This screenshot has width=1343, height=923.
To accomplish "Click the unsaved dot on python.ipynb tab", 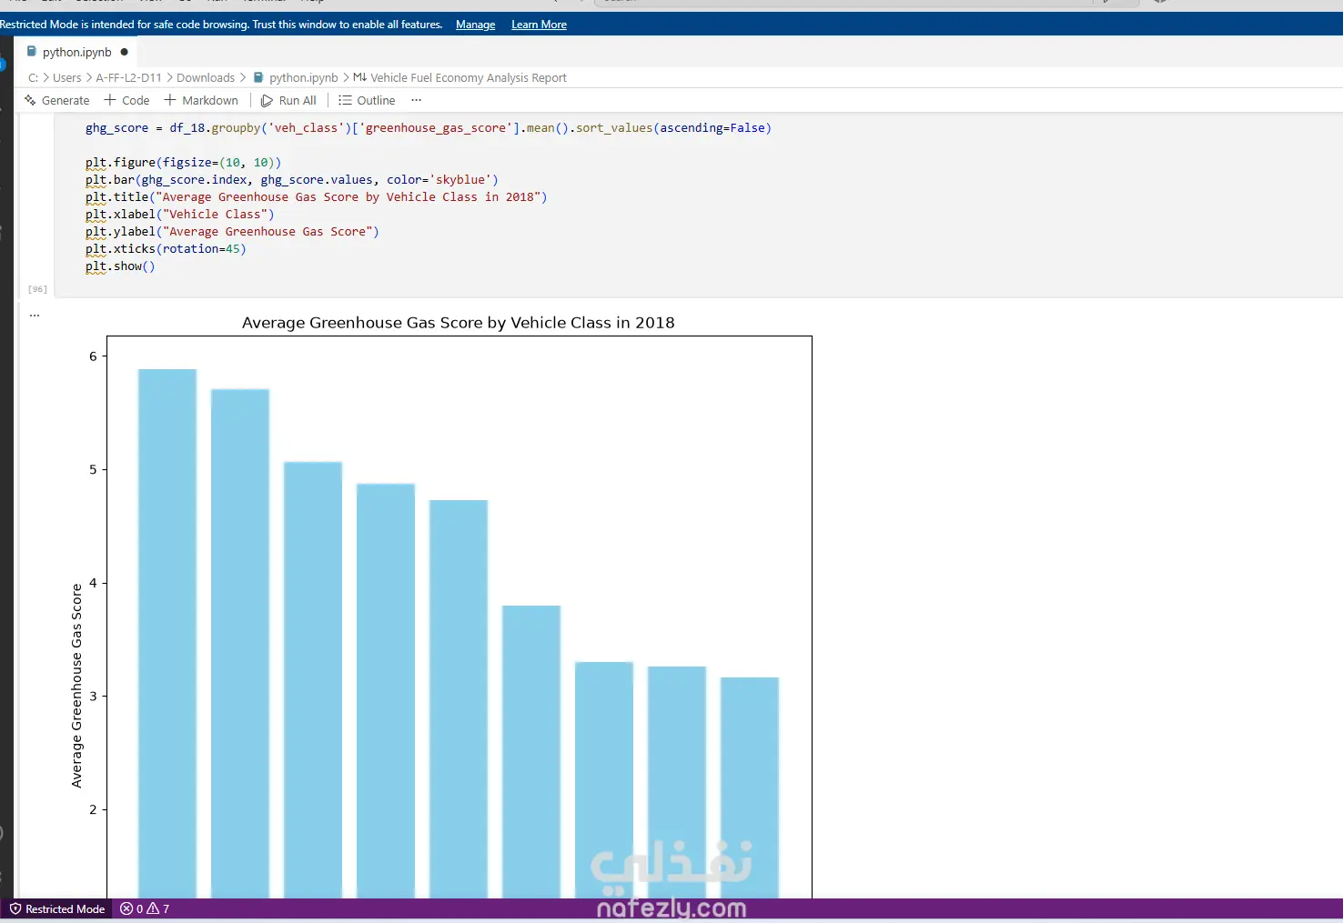I will (125, 52).
